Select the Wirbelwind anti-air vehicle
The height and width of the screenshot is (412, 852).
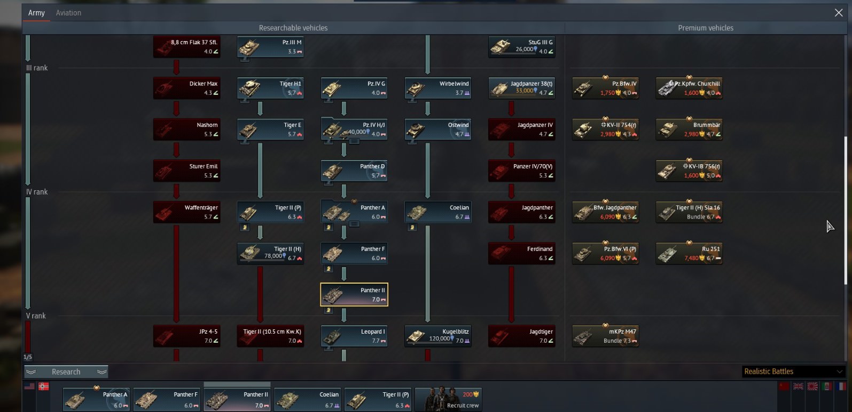click(x=438, y=88)
